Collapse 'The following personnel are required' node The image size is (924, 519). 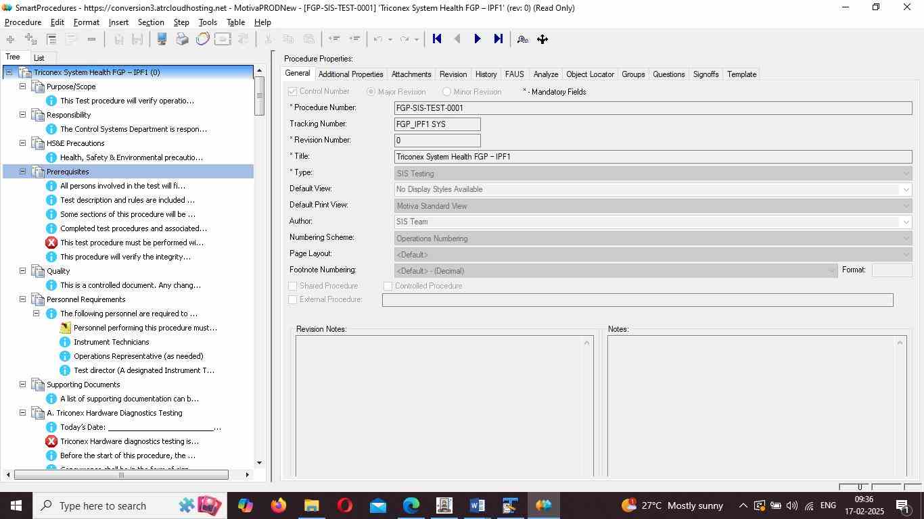coord(36,314)
